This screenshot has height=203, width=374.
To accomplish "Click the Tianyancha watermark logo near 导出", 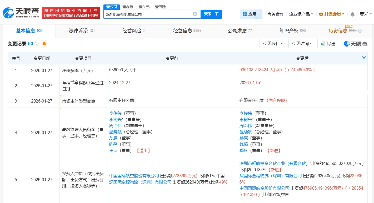I will tap(355, 44).
